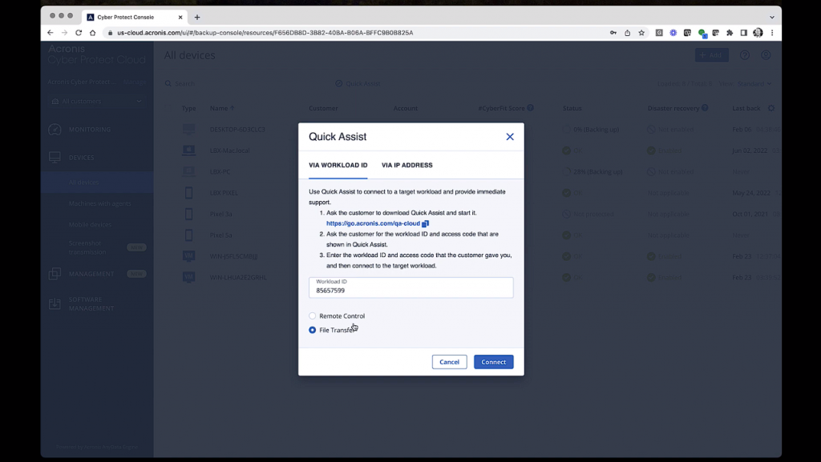The image size is (821, 462).
Task: Switch to Via Workload ID tab
Action: click(338, 165)
